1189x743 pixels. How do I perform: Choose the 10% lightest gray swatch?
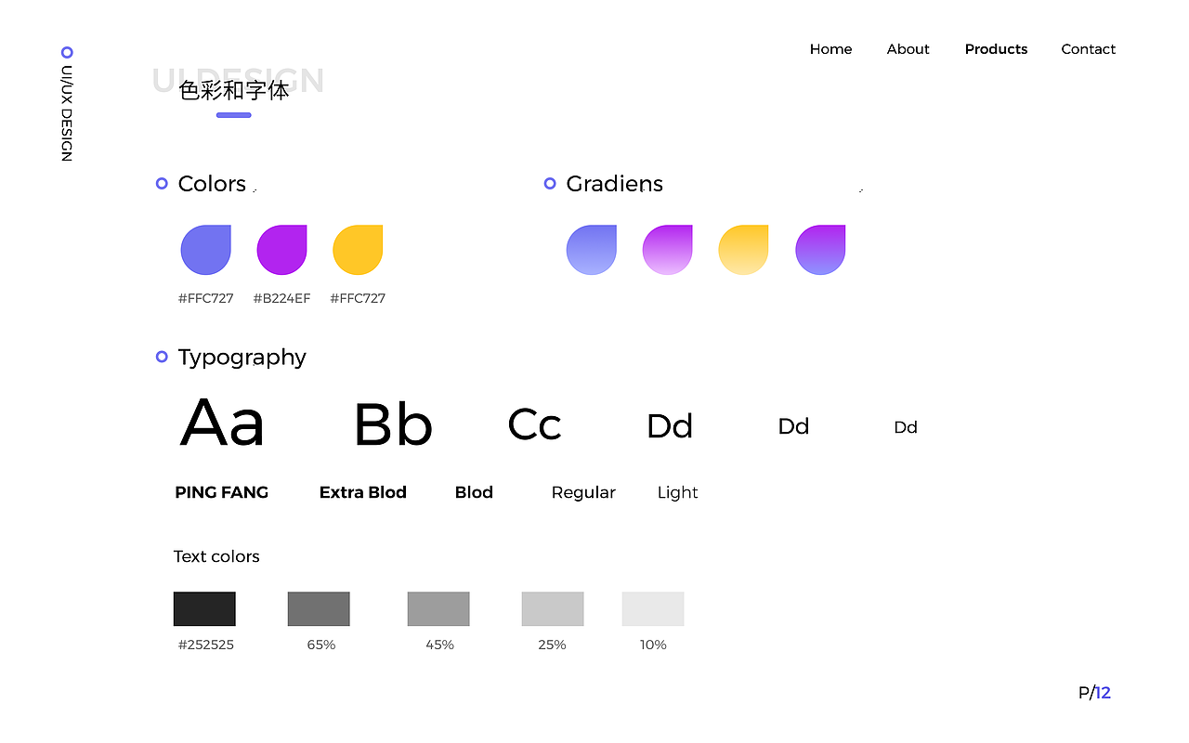pyautogui.click(x=653, y=609)
